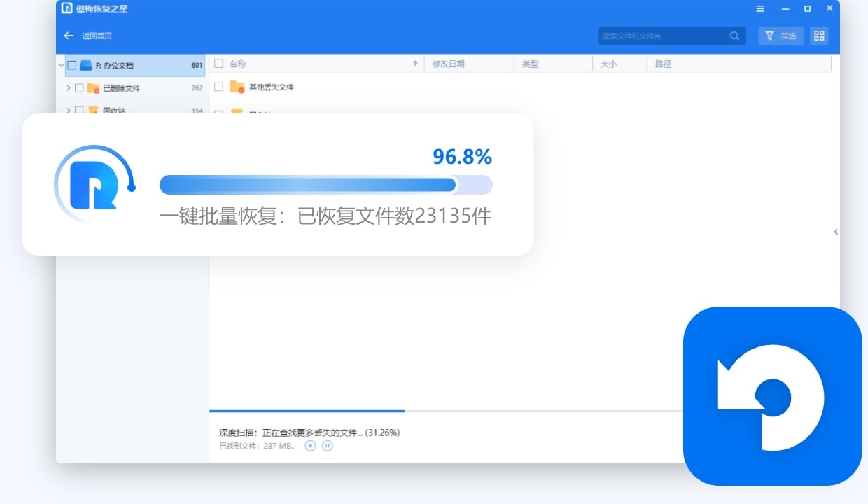Stop the deep scan
The height and width of the screenshot is (504, 868).
[310, 445]
